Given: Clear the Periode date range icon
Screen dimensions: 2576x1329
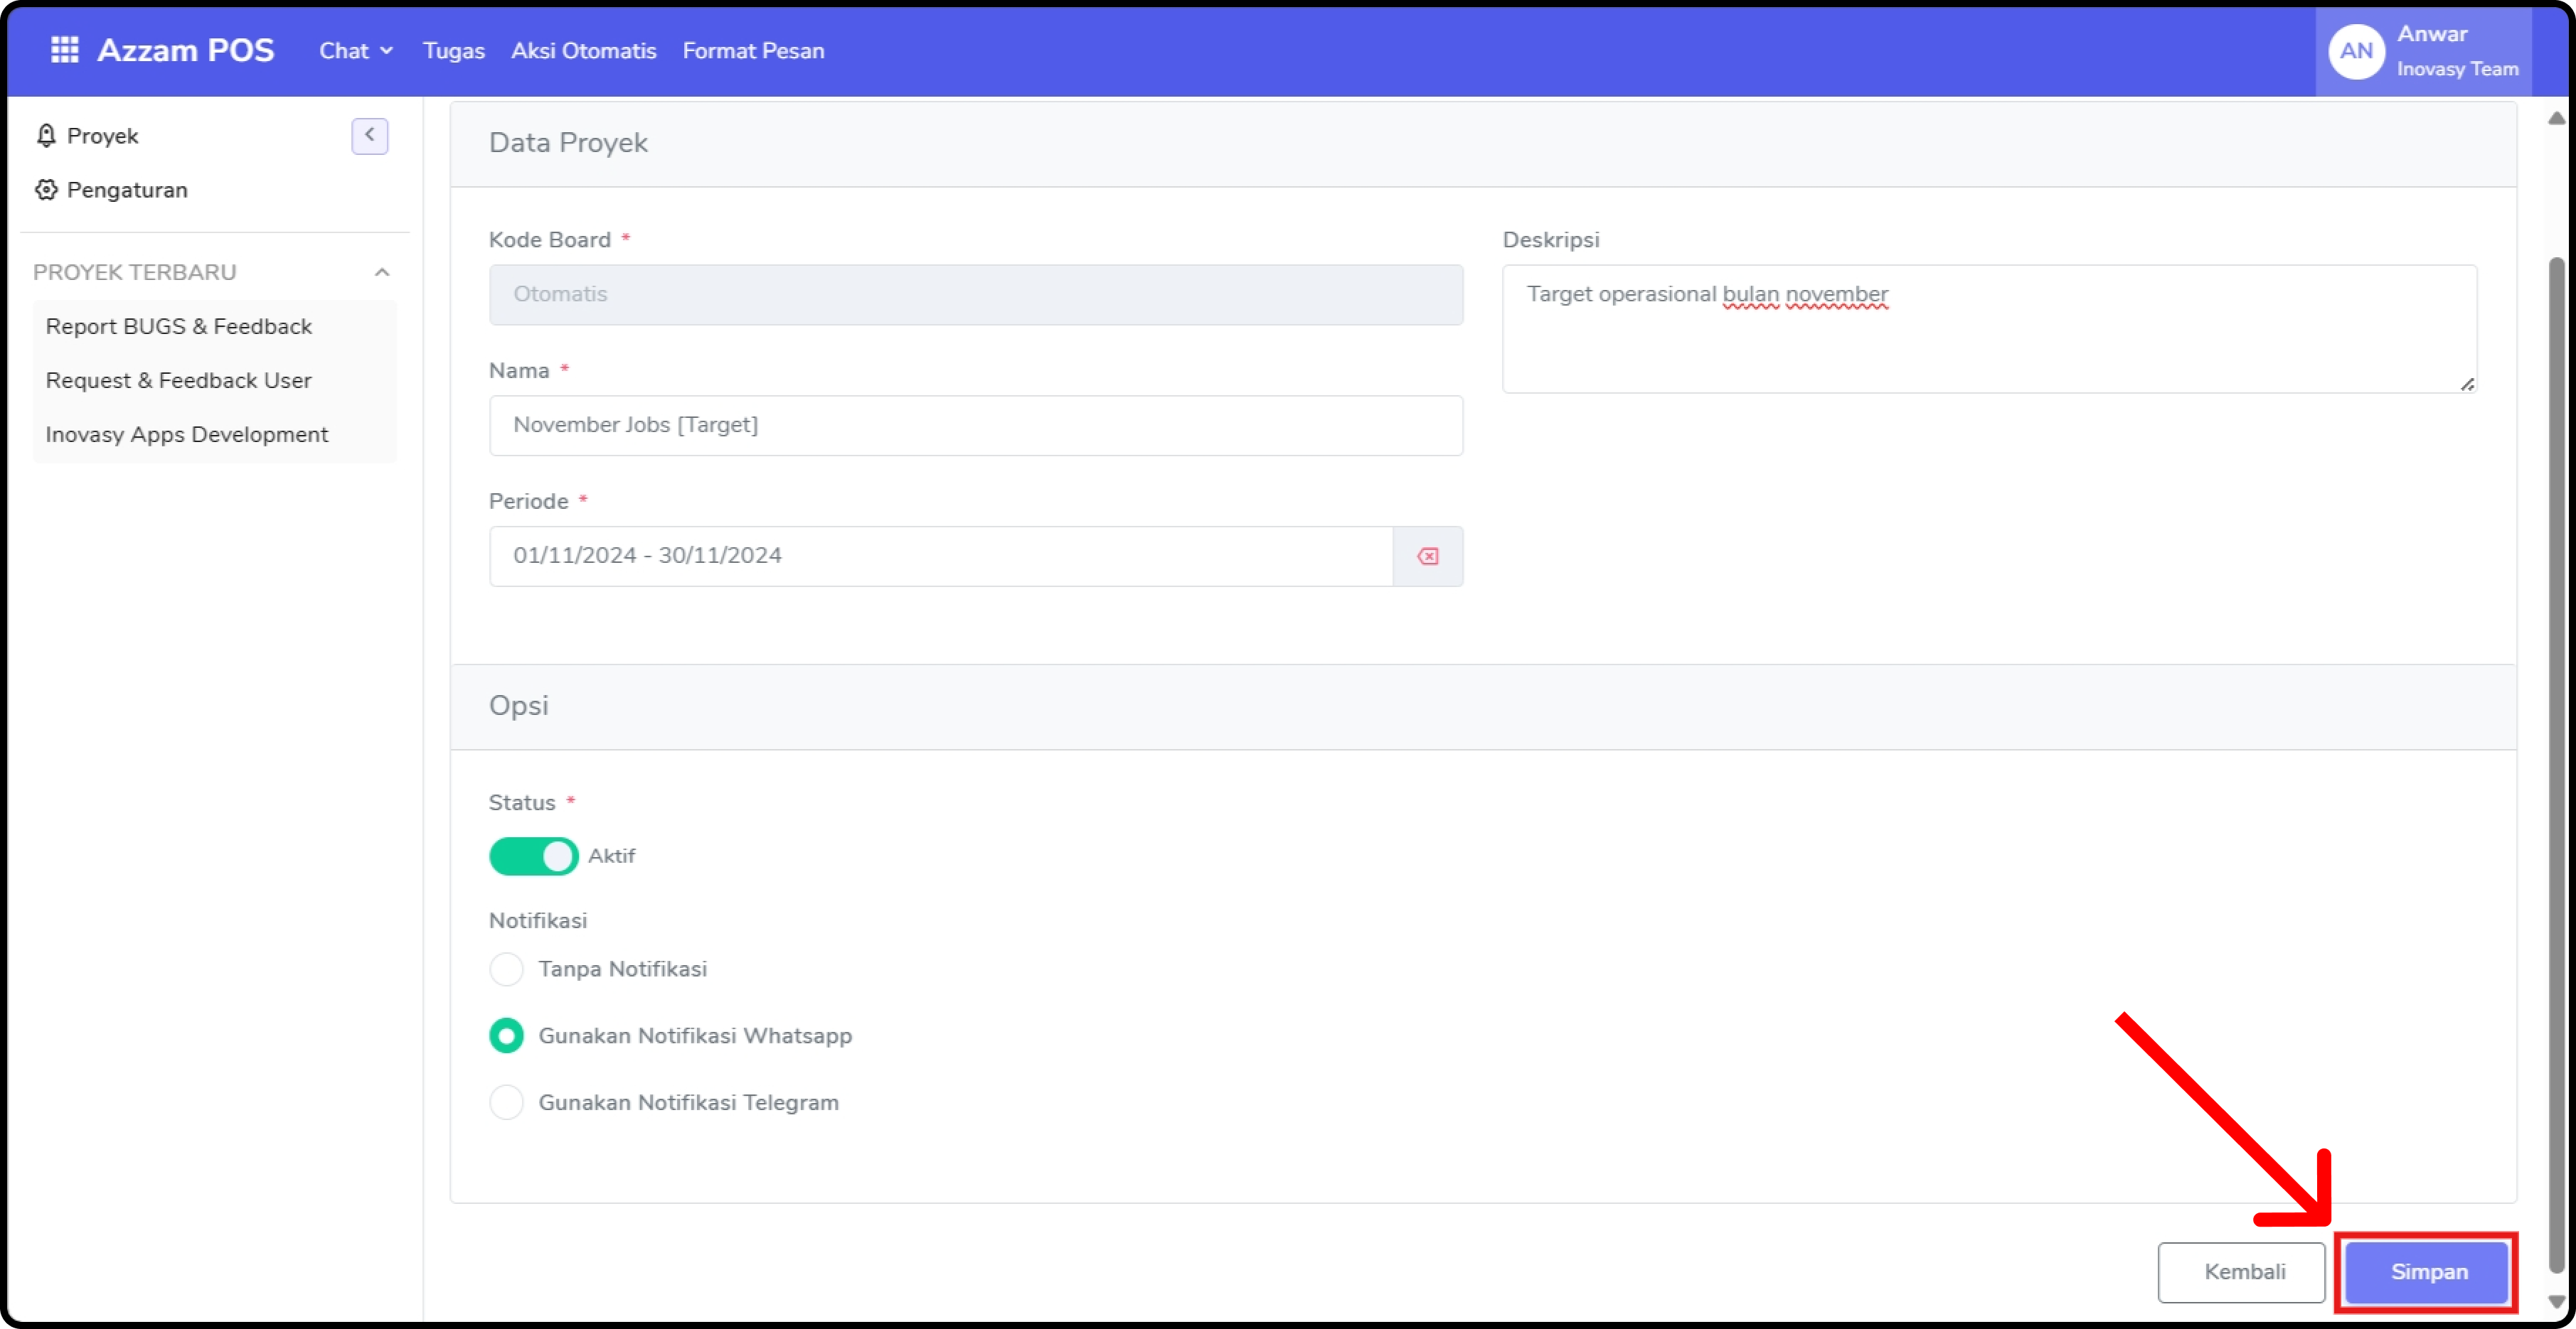Looking at the screenshot, I should 1427,556.
